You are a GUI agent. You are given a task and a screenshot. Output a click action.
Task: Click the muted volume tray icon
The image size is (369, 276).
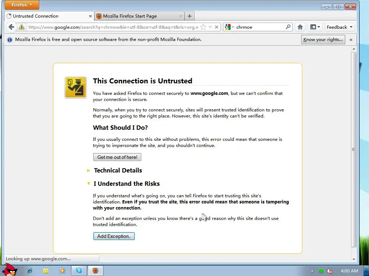[x=330, y=271]
